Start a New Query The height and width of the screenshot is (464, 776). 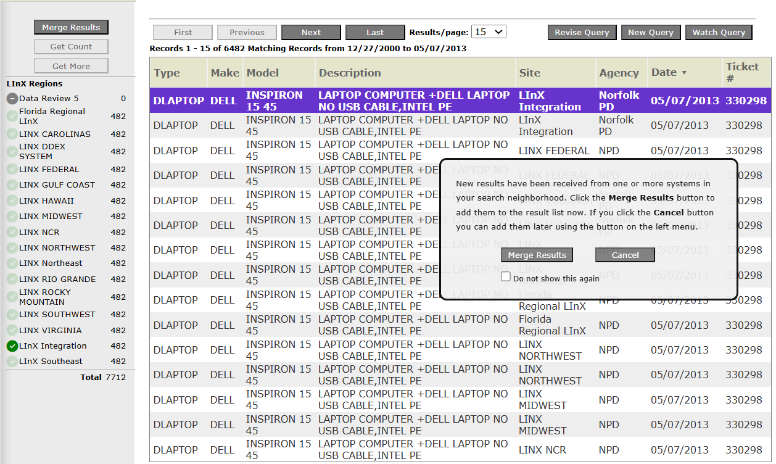coord(651,33)
